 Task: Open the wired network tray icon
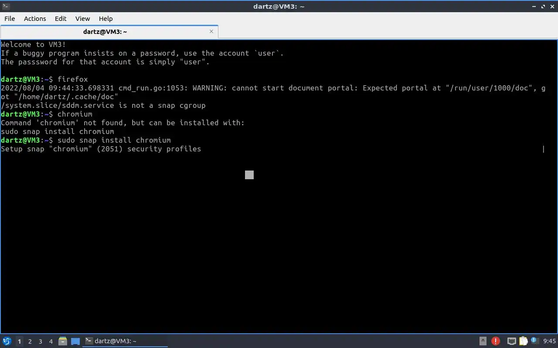tap(512, 341)
